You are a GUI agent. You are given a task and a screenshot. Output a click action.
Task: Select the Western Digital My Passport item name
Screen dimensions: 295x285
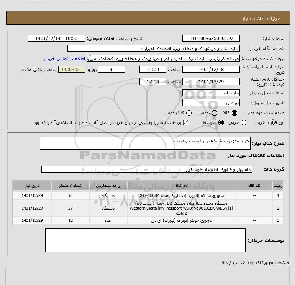181,208
